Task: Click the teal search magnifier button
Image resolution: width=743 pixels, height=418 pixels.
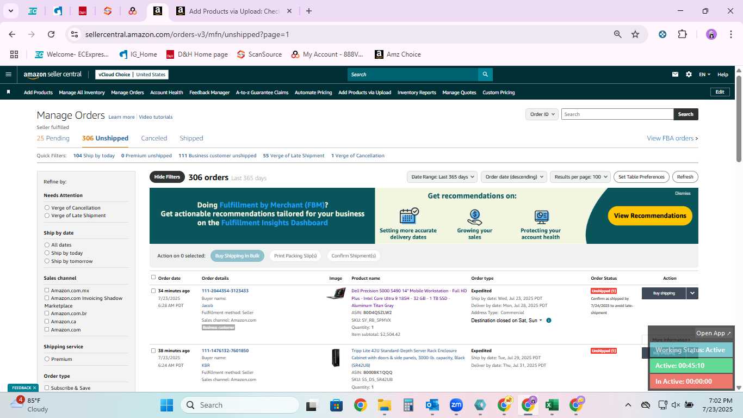Action: click(485, 75)
